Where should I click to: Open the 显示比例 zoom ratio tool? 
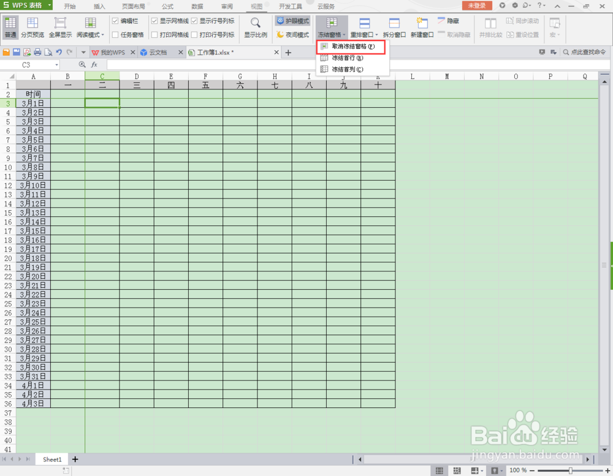(256, 27)
